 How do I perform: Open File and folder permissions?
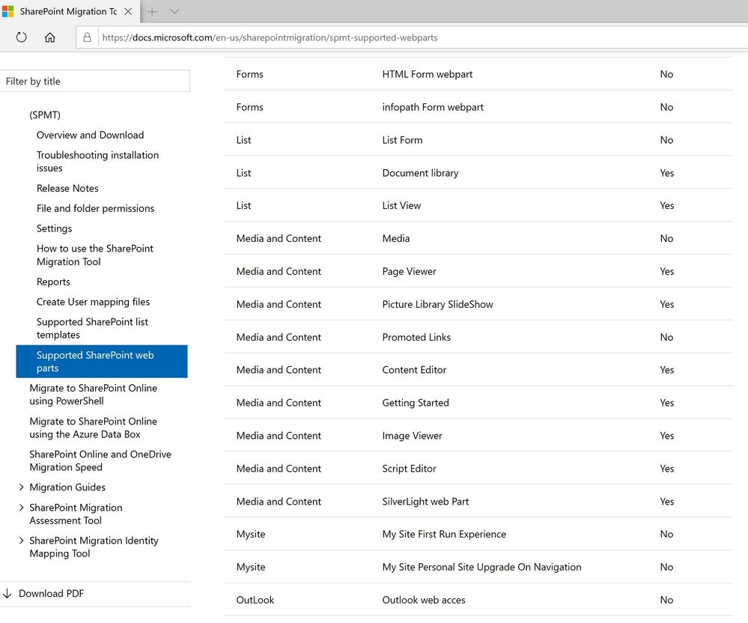click(x=95, y=208)
